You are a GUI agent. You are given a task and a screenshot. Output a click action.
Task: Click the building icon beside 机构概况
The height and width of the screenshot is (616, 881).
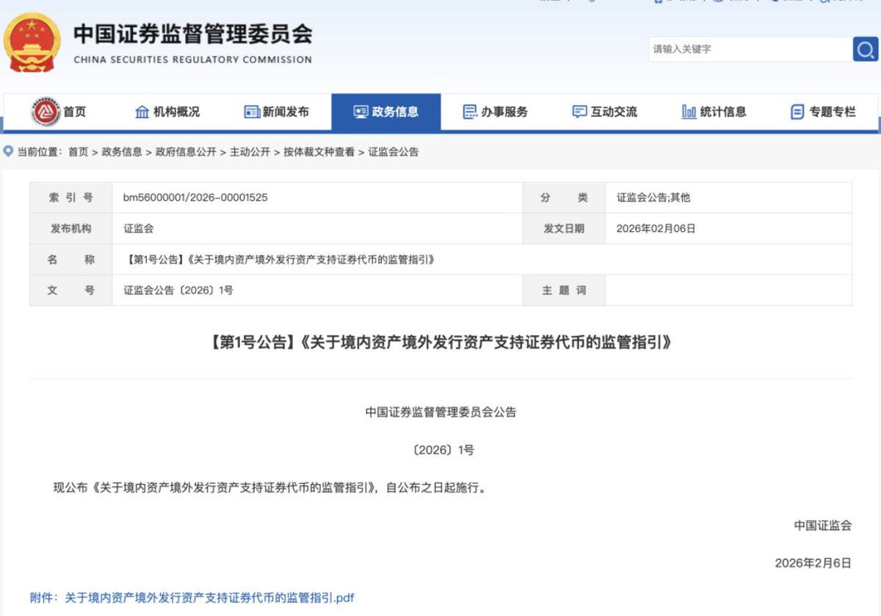click(x=142, y=112)
